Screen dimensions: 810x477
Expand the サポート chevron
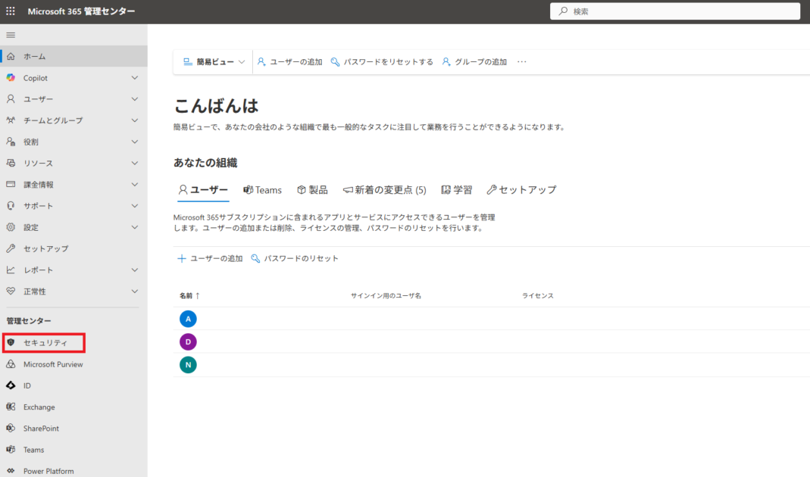point(135,206)
